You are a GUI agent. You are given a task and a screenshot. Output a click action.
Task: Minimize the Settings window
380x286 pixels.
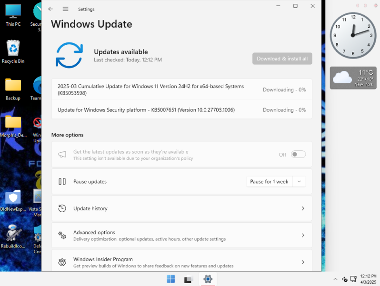[x=278, y=6]
